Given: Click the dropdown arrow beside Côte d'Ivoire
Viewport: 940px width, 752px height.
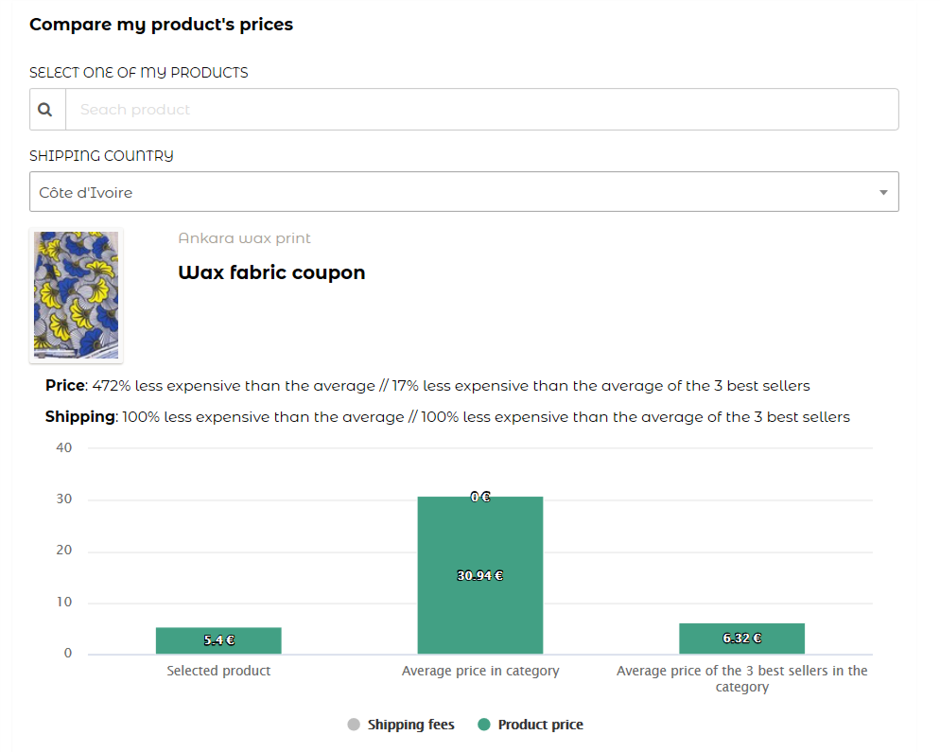Looking at the screenshot, I should (x=882, y=193).
